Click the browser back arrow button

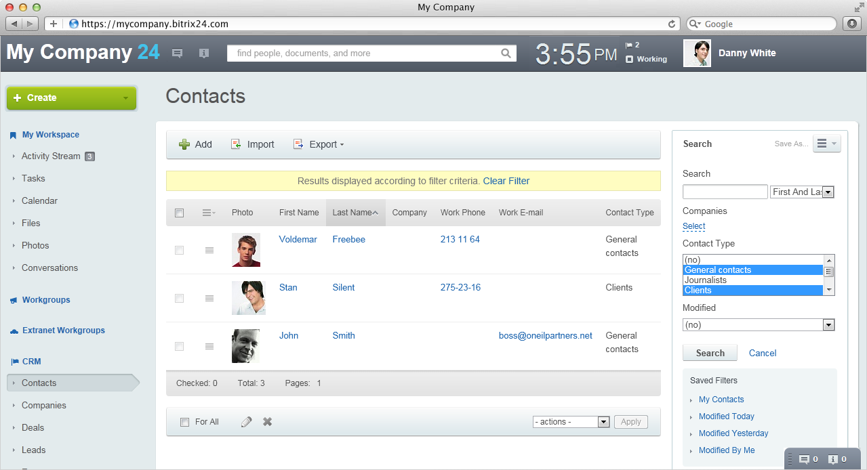pyautogui.click(x=15, y=24)
